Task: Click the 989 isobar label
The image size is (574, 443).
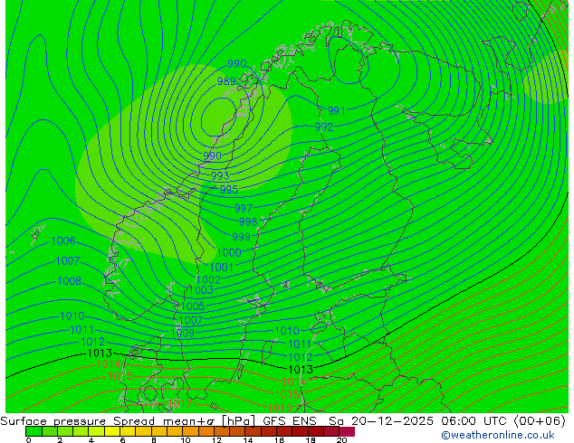Action: (x=226, y=81)
